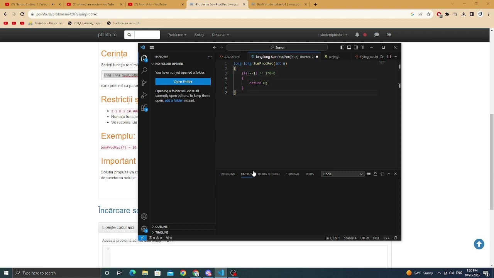Change indentation via Spaces: 4
The image size is (494, 278).
(350, 238)
